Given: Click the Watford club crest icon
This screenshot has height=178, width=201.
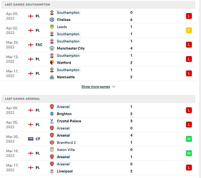Looking at the screenshot, I should pos(52,63).
